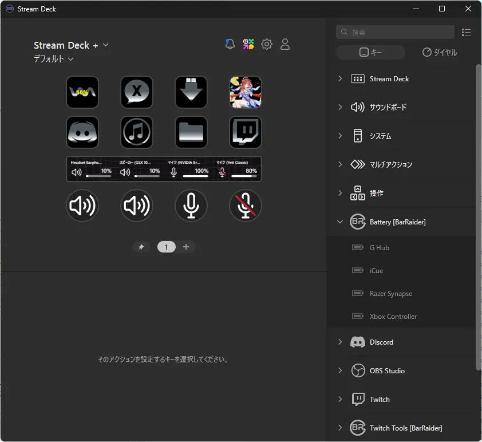Toggle the muted microphone dial

point(246,206)
